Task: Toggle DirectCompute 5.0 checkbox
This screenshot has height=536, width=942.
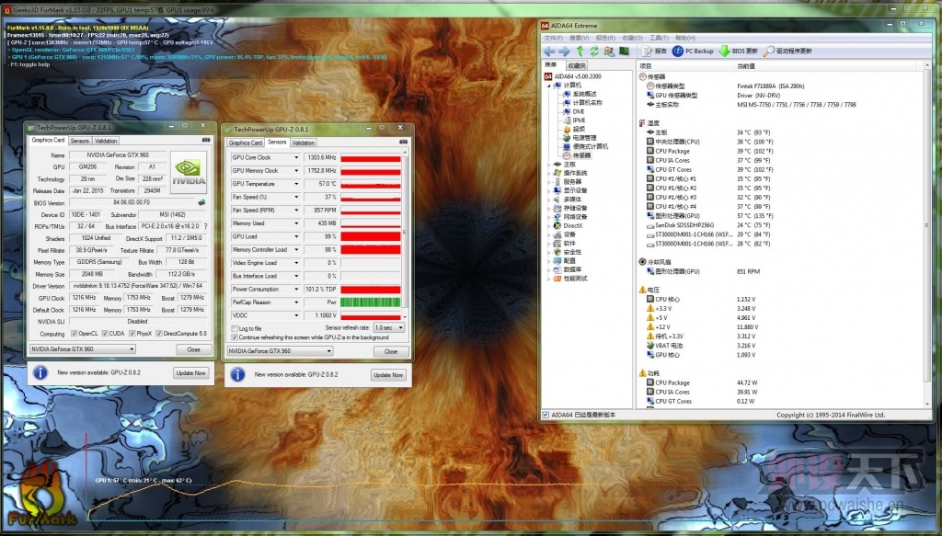Action: pyautogui.click(x=158, y=333)
